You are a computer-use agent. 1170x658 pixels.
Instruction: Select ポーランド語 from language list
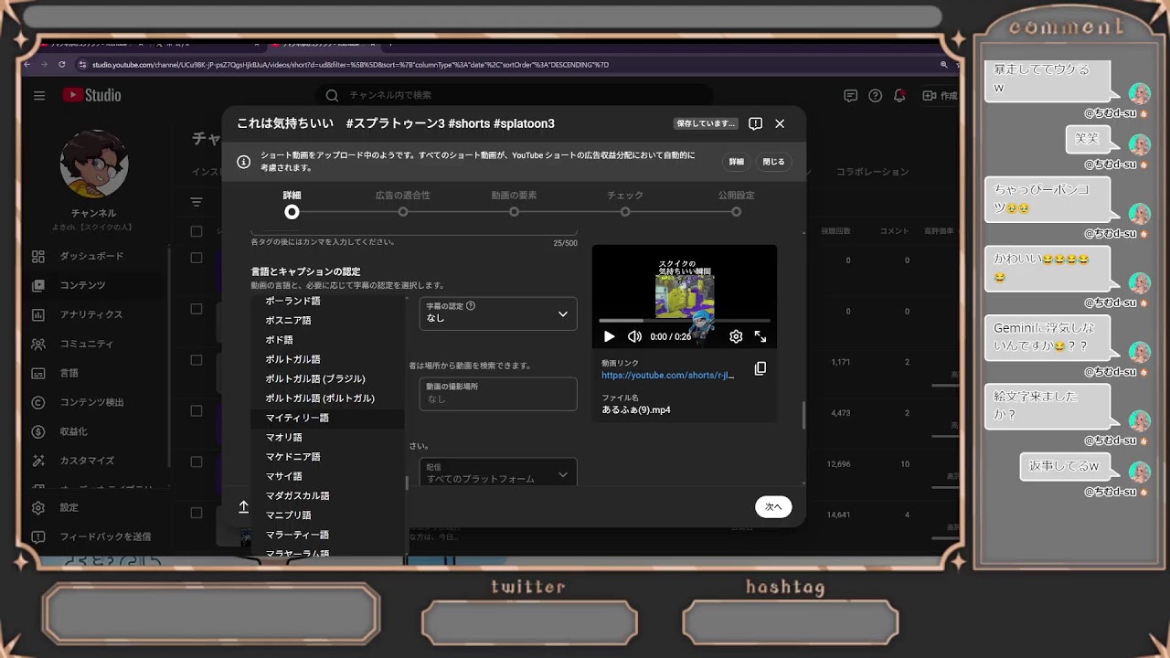pos(327,301)
